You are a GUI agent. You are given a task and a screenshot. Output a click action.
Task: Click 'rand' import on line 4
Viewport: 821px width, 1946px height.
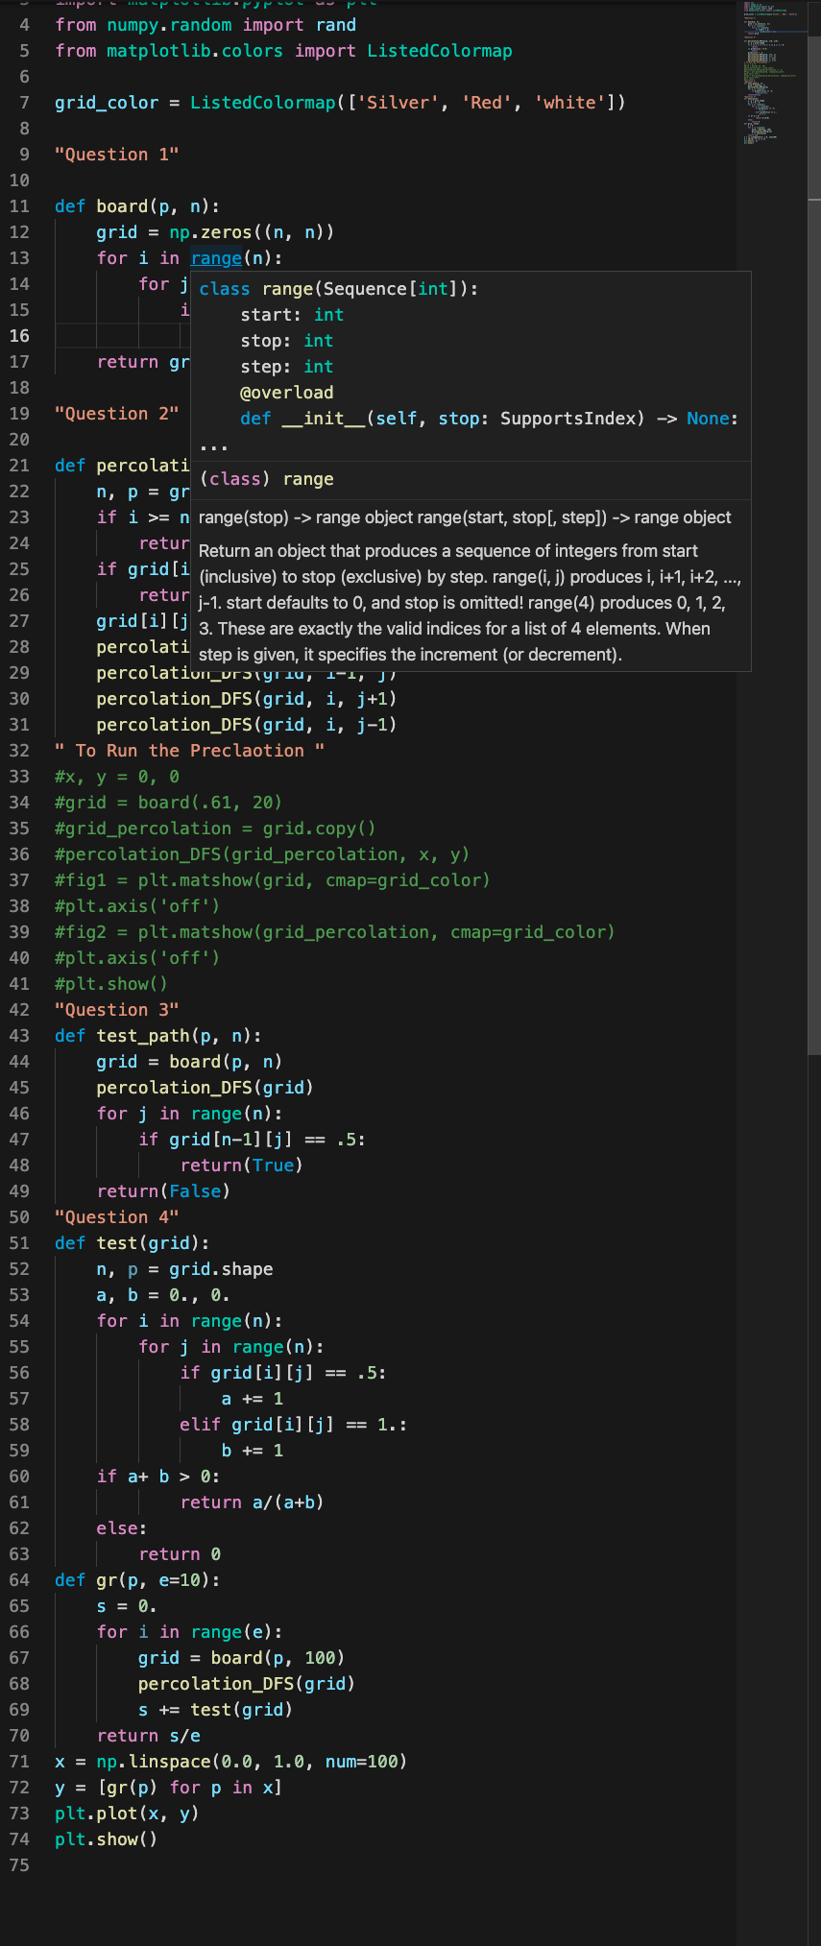pyautogui.click(x=336, y=25)
